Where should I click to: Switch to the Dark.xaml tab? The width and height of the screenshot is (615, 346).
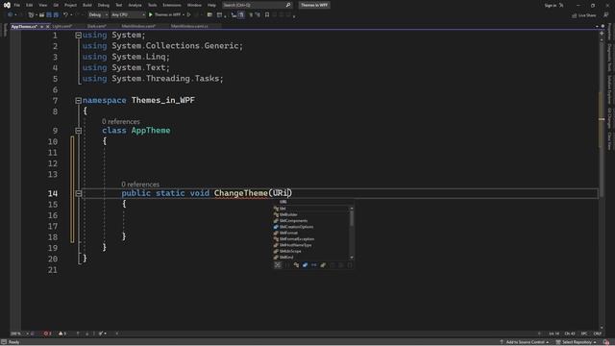click(96, 26)
